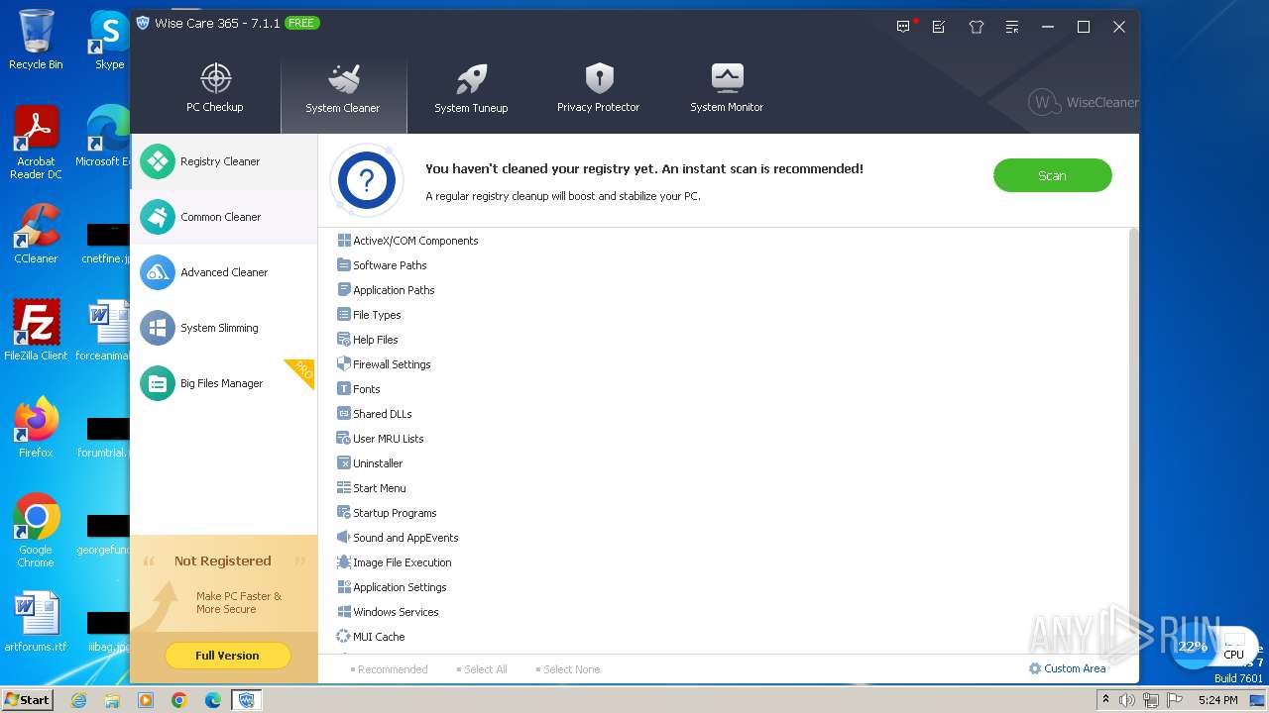Click the artforums.rtf desktop file
Screen dimensions: 1269x713
pyautogui.click(x=36, y=622)
